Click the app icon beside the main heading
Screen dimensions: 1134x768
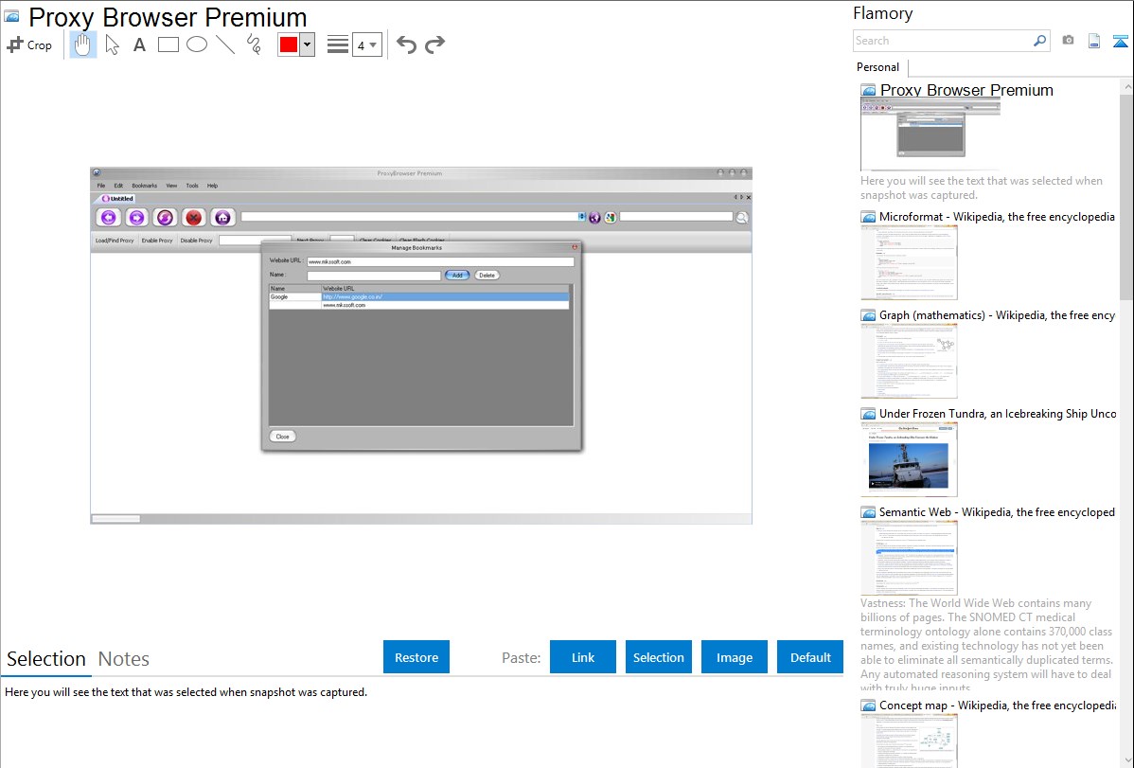tap(11, 16)
